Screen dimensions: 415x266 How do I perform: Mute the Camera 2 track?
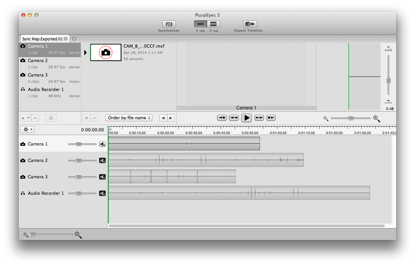tap(102, 161)
